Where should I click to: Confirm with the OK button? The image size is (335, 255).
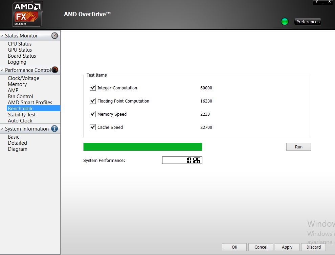(234, 247)
